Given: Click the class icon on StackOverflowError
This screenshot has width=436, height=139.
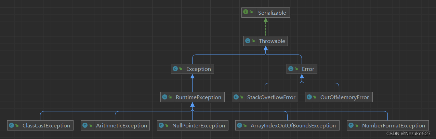Looking at the screenshot, I should click(x=236, y=97).
